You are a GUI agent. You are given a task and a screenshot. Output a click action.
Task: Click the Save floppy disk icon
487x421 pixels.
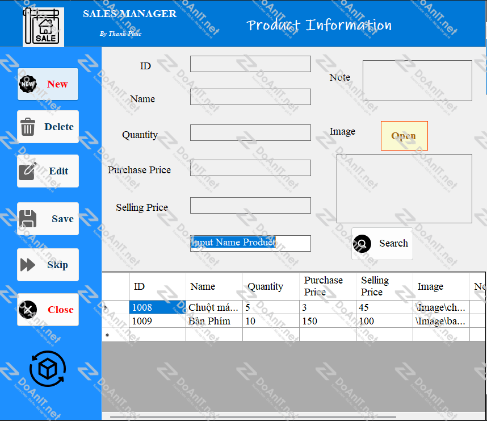[x=28, y=219]
